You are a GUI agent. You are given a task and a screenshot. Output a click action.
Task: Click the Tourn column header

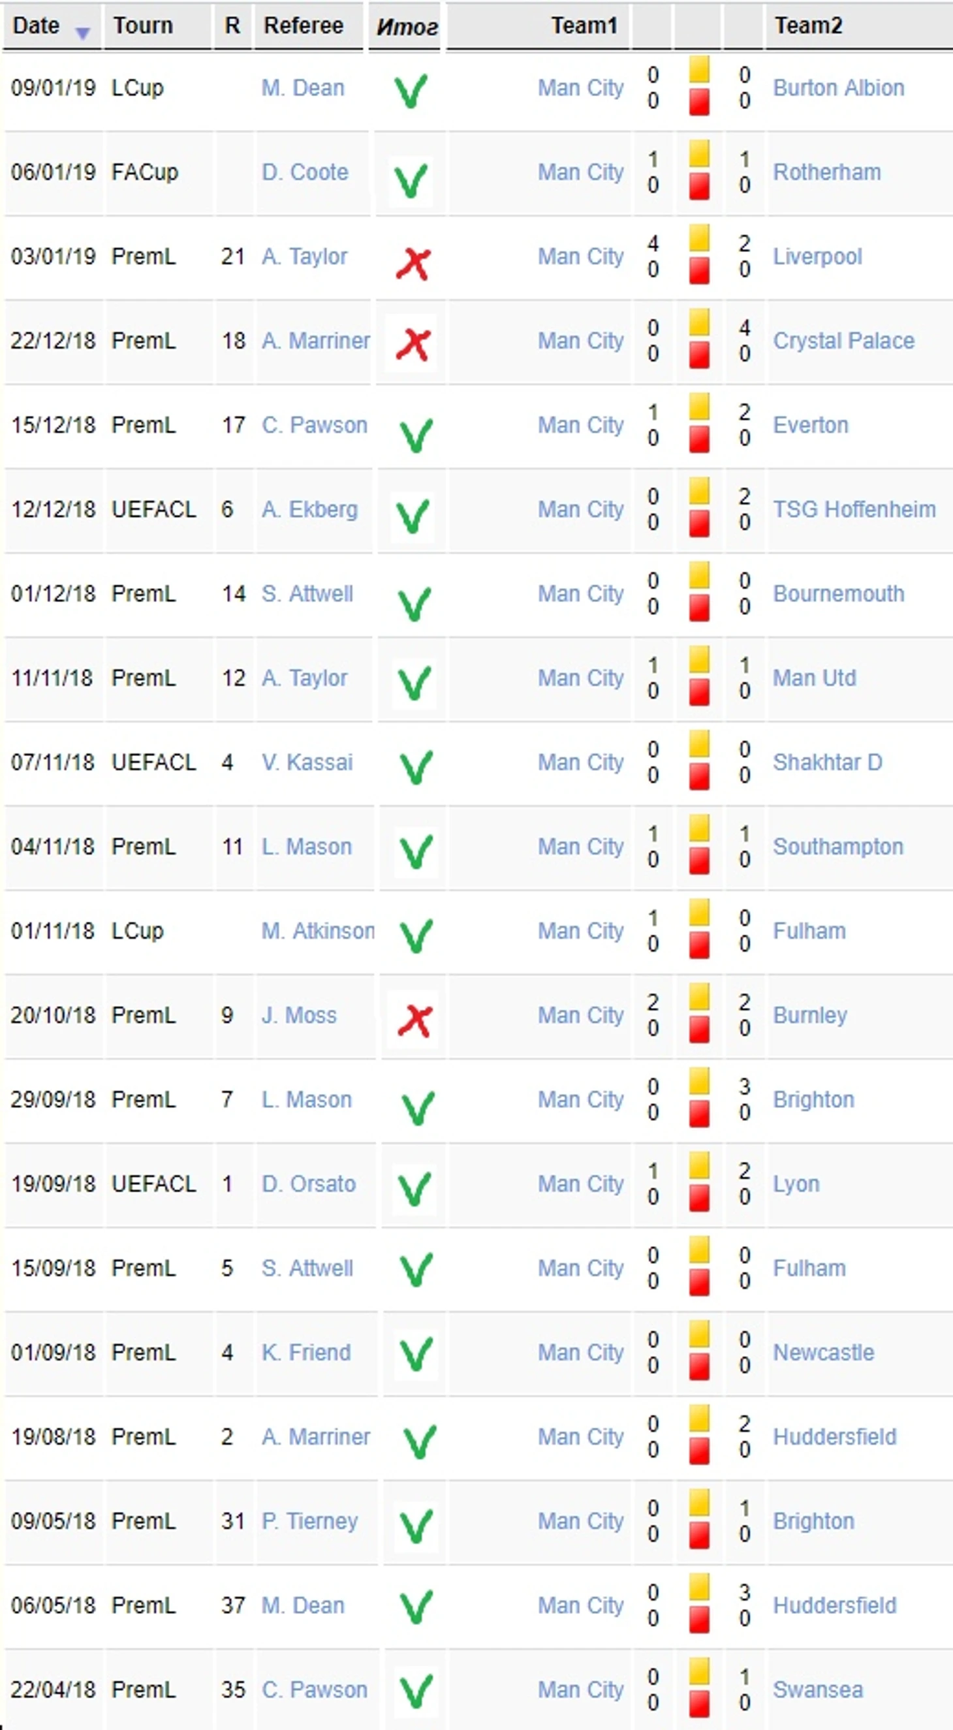[142, 25]
